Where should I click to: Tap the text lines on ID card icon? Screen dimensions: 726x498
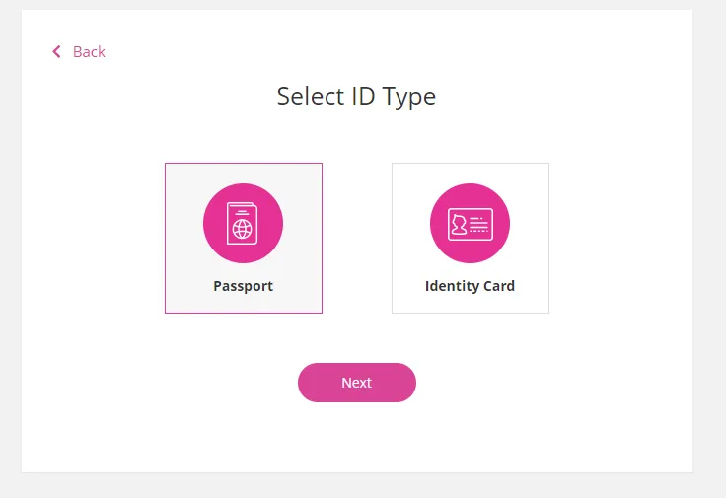coord(478,224)
